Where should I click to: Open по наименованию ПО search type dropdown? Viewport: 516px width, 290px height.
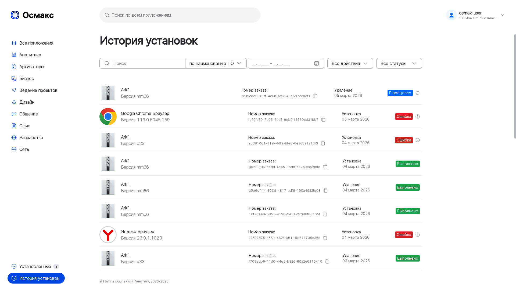216,63
